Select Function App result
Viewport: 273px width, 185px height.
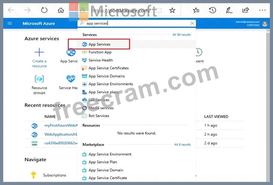tap(136, 52)
